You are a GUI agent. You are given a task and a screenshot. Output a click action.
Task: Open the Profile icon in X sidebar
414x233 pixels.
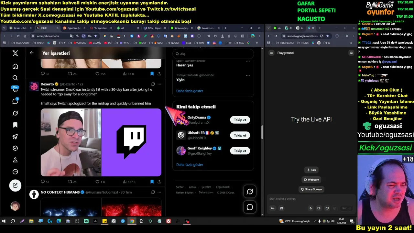pos(15,160)
